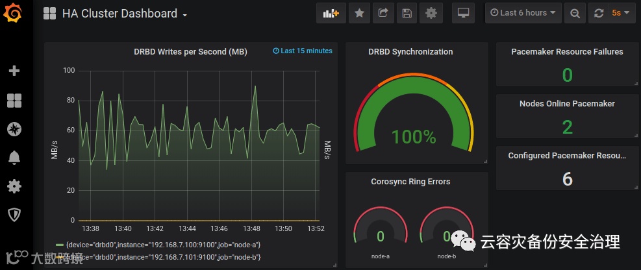Click the node-a gauge label
Screen dimensions: 641x270
coord(380,256)
